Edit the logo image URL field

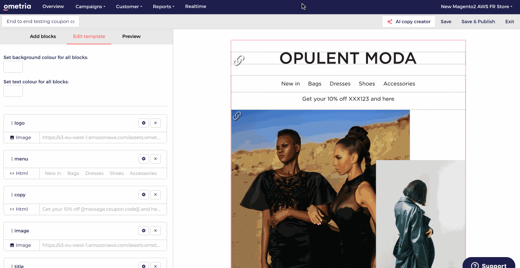(x=103, y=138)
